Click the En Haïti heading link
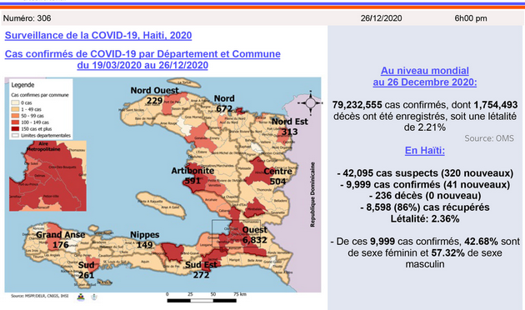525x310 pixels. 424,151
